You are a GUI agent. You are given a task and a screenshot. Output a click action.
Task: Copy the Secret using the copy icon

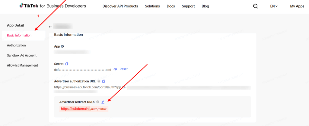pyautogui.click(x=67, y=64)
